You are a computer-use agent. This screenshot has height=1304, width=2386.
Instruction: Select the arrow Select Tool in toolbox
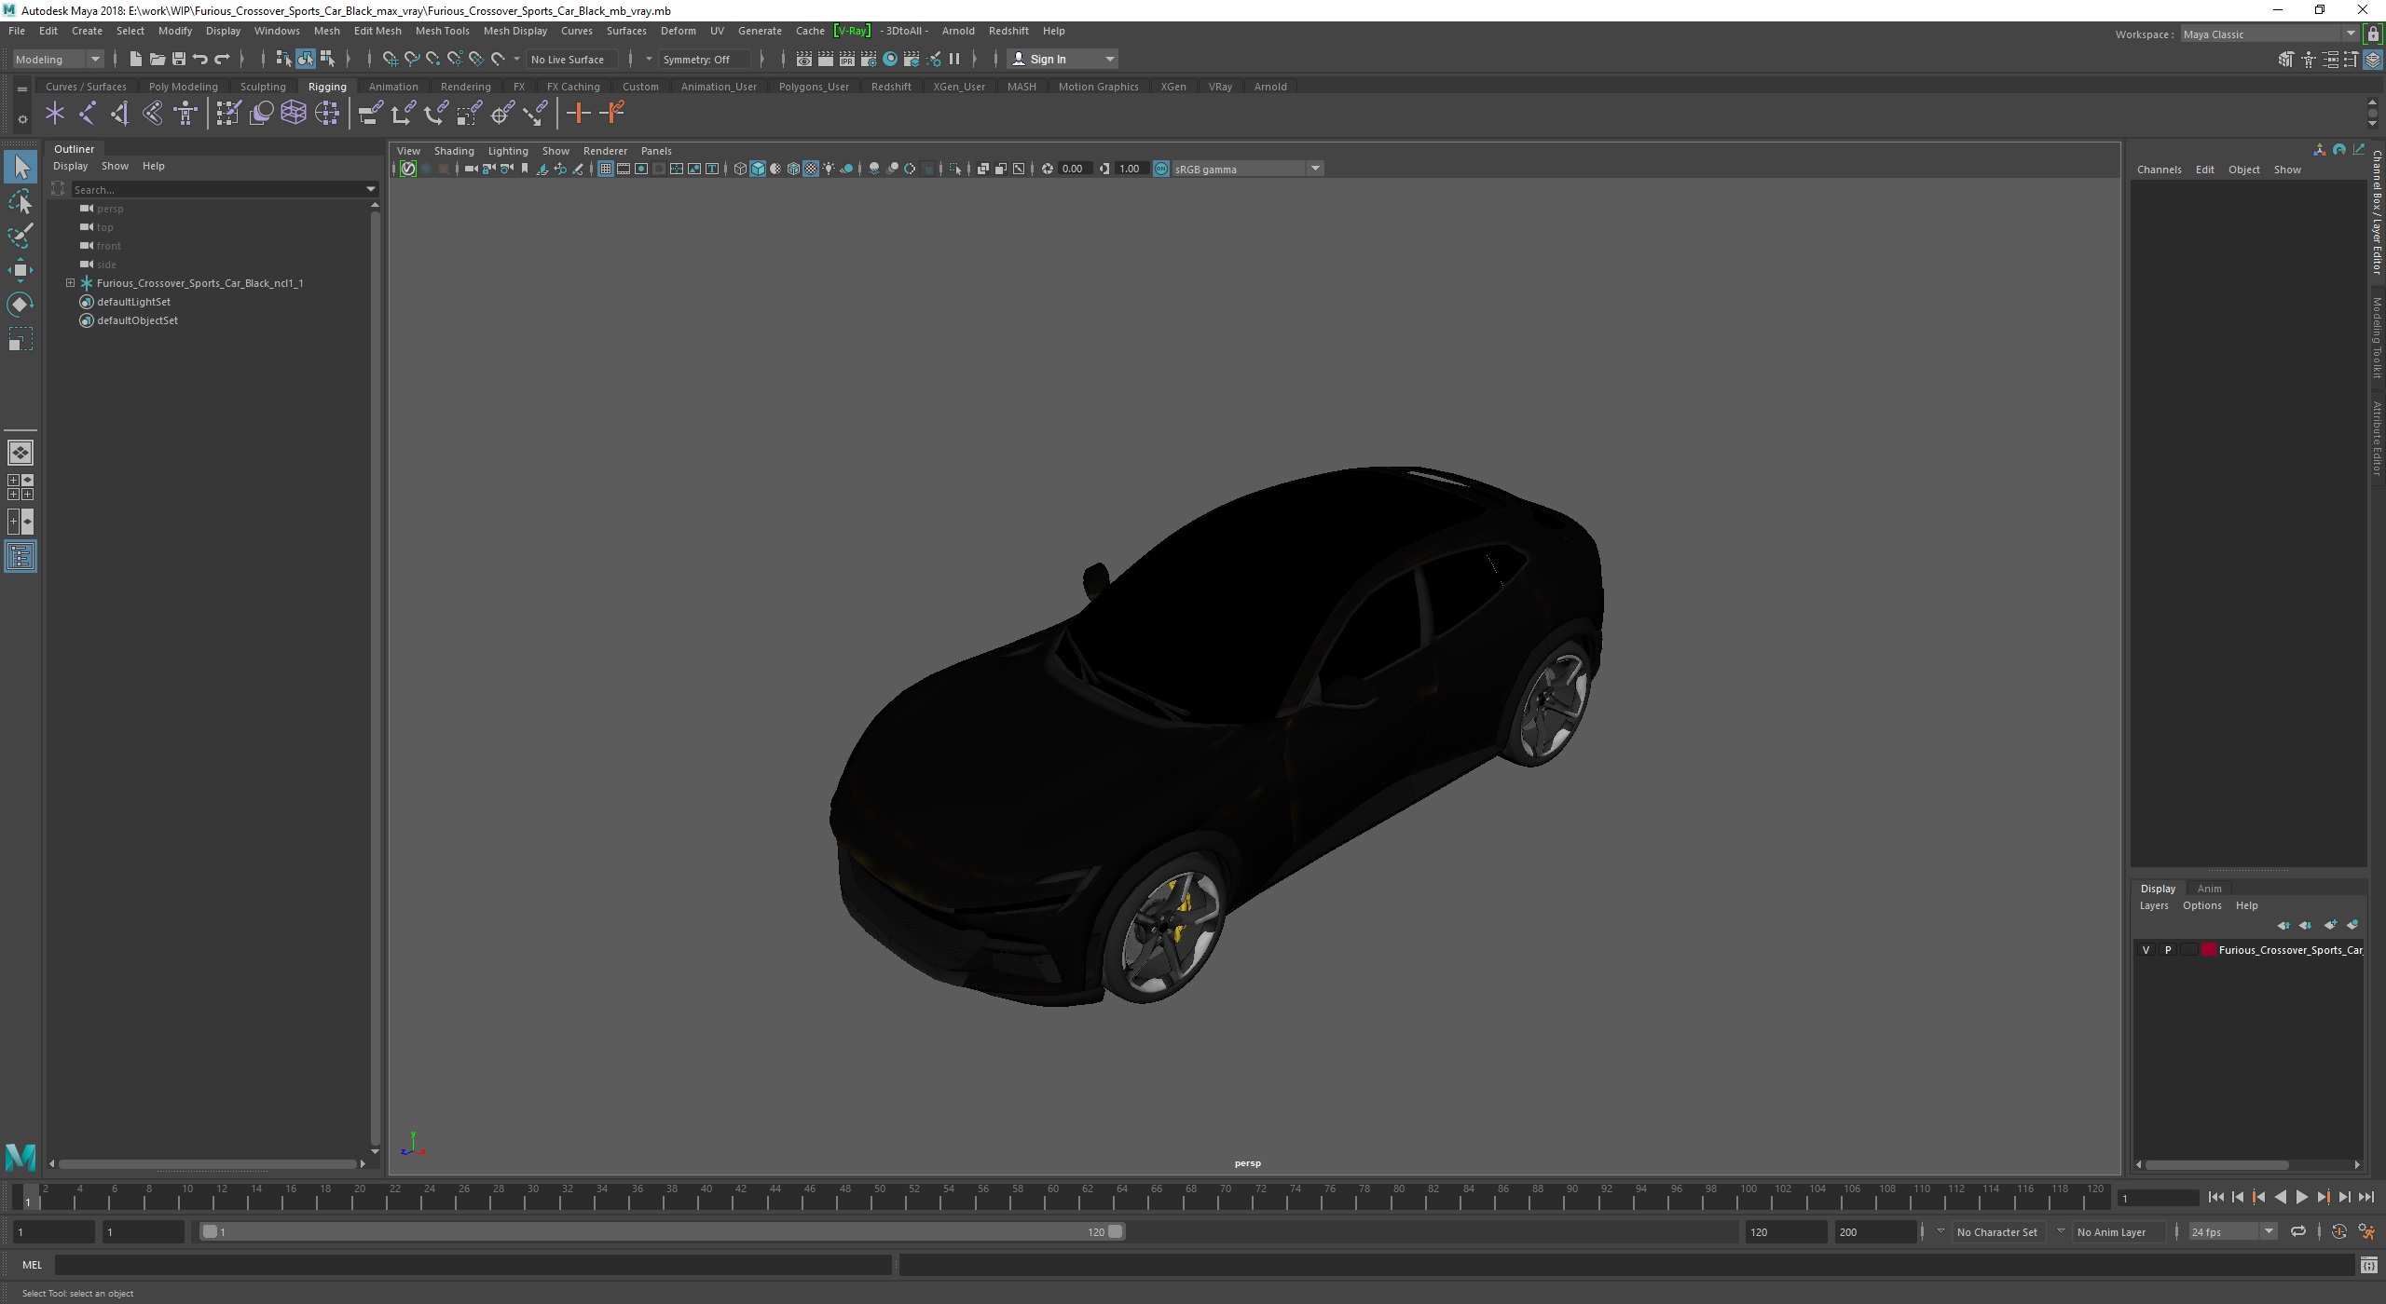21,168
